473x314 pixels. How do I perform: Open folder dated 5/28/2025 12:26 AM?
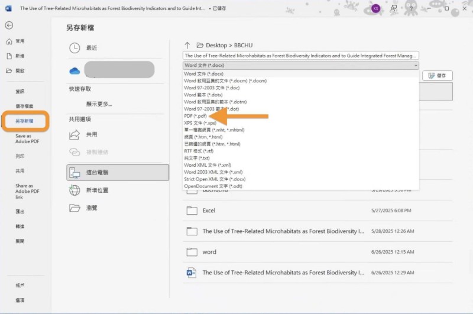click(318, 231)
